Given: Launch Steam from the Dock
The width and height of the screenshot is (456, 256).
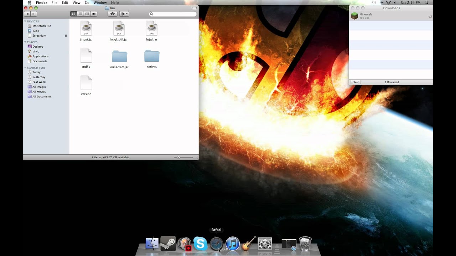Looking at the screenshot, I should coord(168,244).
